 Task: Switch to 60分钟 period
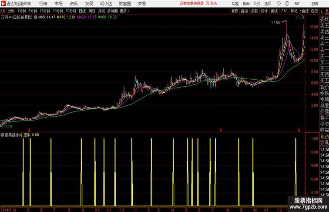coord(71,11)
